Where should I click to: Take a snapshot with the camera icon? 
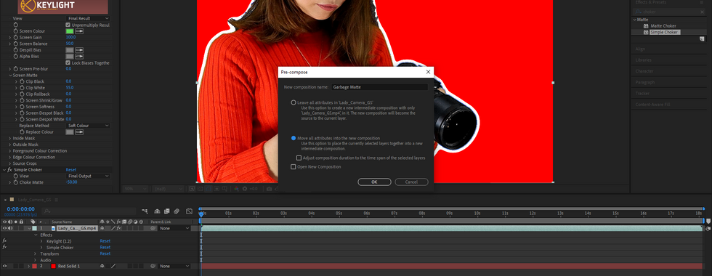270,188
